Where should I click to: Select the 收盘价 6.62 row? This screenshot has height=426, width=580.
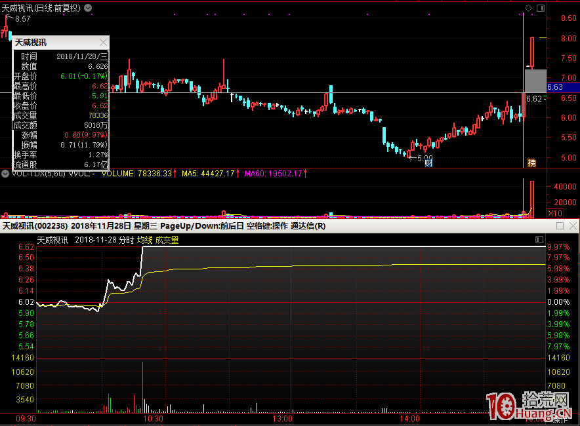coord(60,106)
